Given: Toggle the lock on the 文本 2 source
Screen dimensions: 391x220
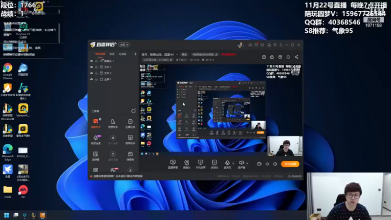Looking at the screenshot, I should click(x=96, y=73).
